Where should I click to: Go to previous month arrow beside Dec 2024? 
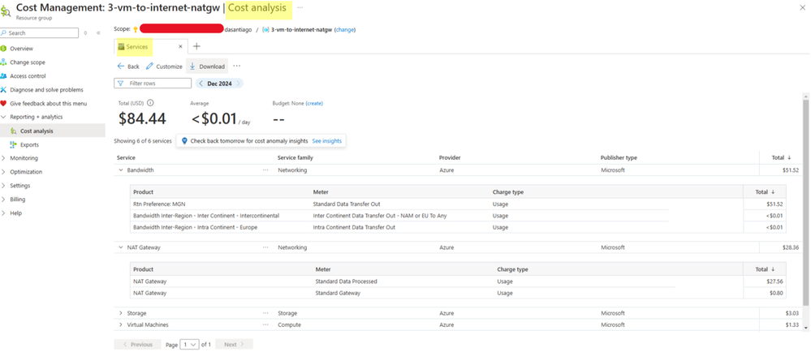(201, 84)
